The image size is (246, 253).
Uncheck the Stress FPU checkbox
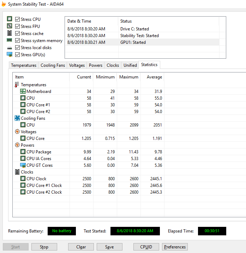click(x=17, y=26)
